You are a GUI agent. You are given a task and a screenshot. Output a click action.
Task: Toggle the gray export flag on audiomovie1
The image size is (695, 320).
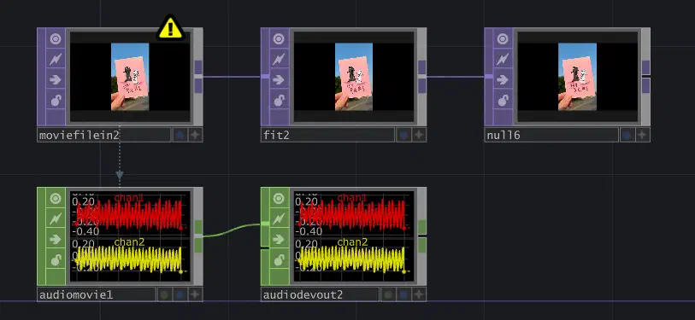click(x=164, y=294)
